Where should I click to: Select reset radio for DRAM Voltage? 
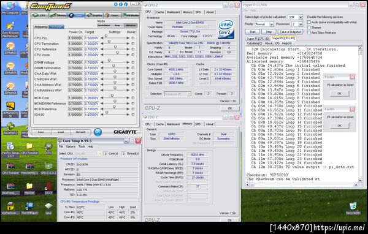tap(133, 62)
